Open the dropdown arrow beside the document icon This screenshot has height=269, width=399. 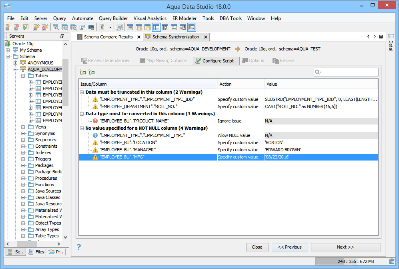tap(110, 27)
